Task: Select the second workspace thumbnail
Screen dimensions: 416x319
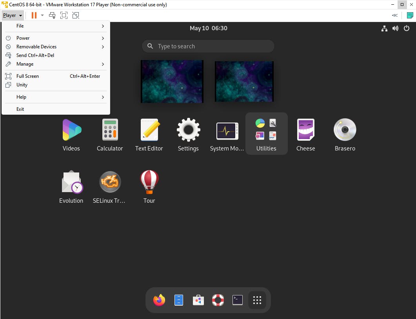Action: (x=244, y=81)
